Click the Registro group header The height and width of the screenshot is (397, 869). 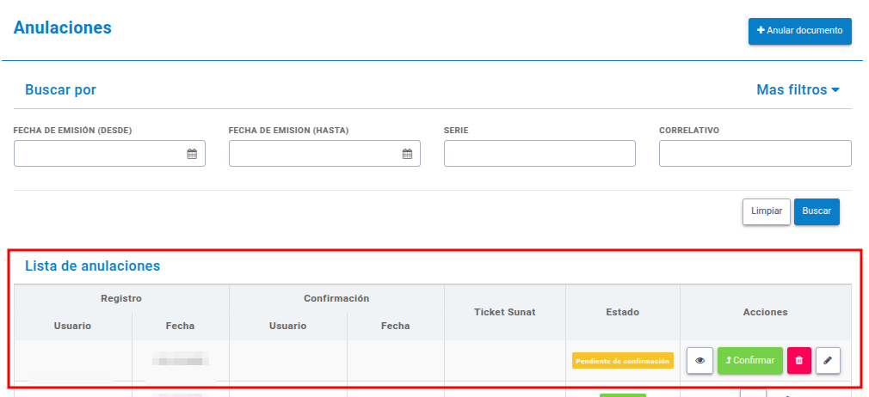(121, 298)
